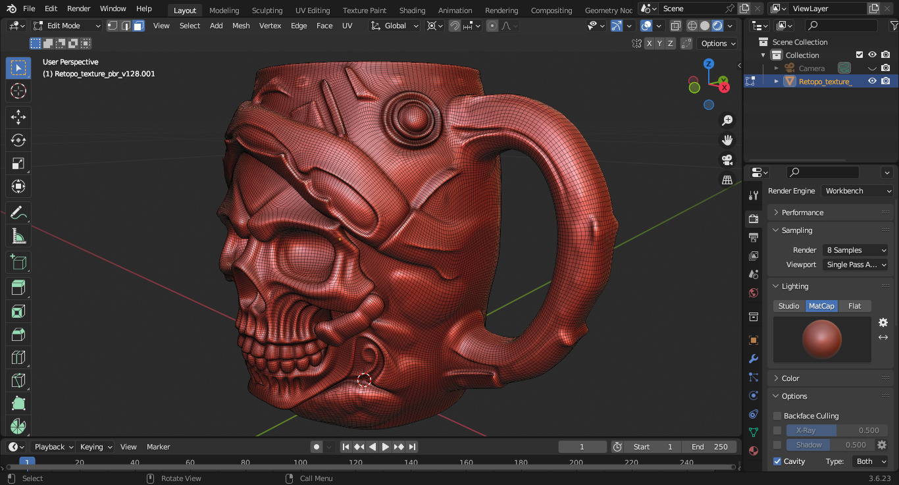This screenshot has width=899, height=485.
Task: Enable the X-Ray checkbox
Action: 777,430
